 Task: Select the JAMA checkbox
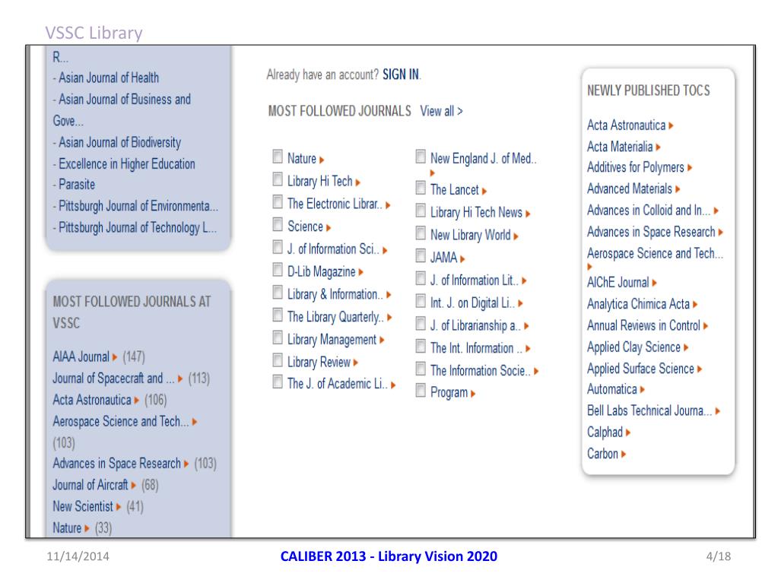click(421, 256)
